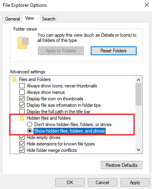Screen dimensions: 152x189
Task: Switch to the General tab
Action: point(12,19)
